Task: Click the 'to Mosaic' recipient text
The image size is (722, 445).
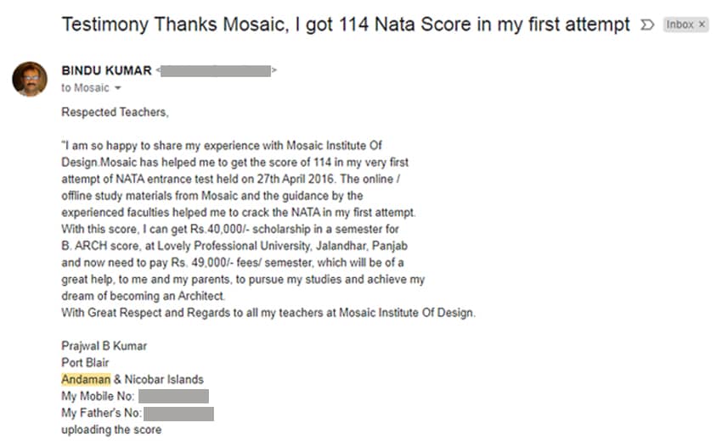Action: coord(85,88)
